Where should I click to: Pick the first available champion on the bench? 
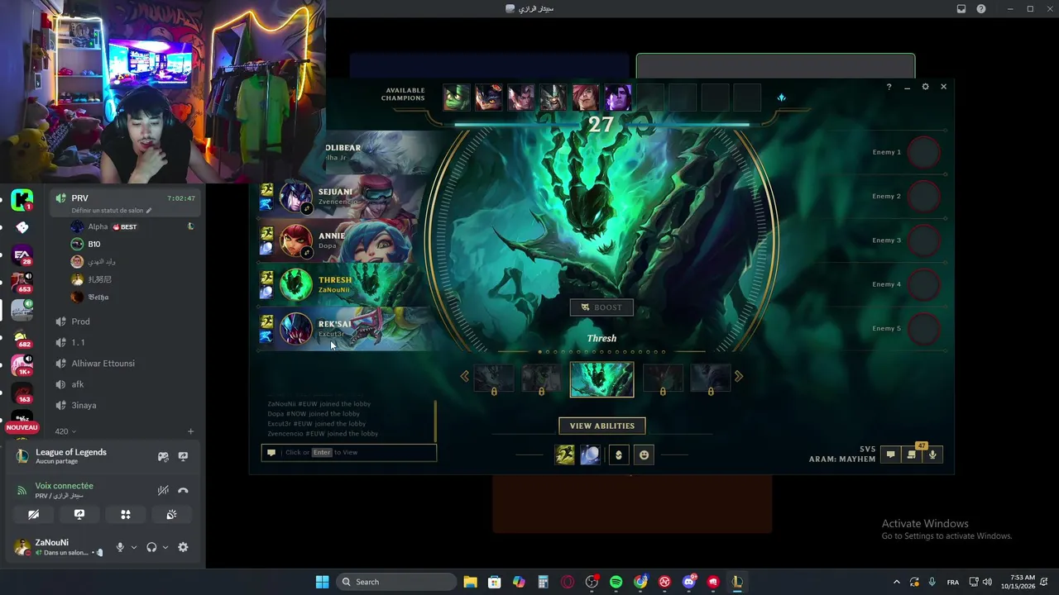(x=456, y=98)
